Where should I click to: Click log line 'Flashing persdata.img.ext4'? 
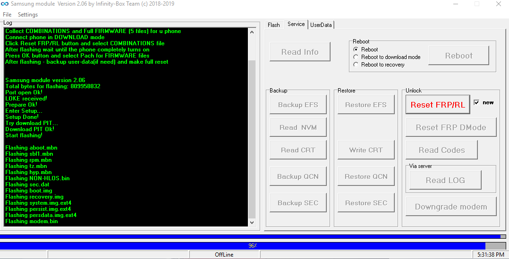(41, 215)
